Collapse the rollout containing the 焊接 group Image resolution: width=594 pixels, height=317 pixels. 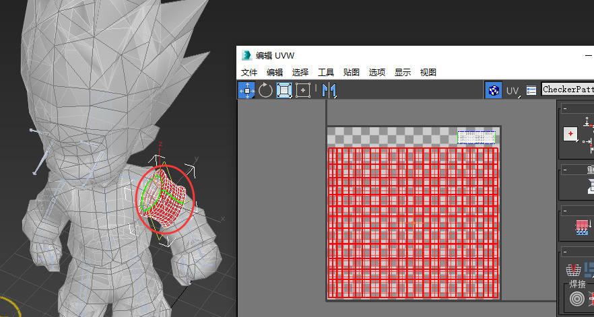(565, 252)
